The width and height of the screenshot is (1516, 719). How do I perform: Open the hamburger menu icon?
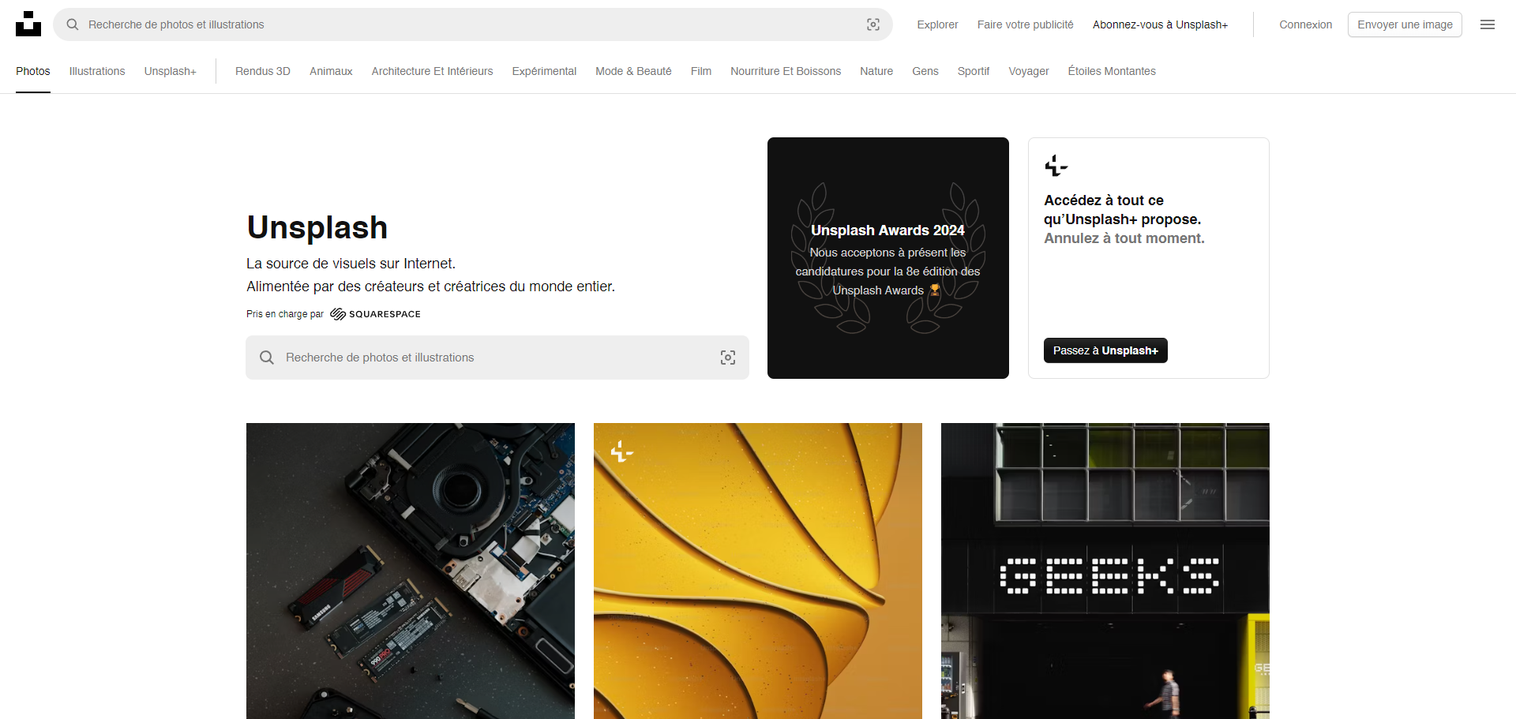click(1488, 24)
